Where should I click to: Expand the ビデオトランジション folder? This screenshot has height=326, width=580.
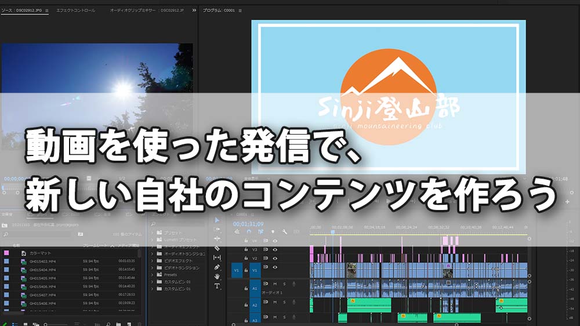coord(152,268)
